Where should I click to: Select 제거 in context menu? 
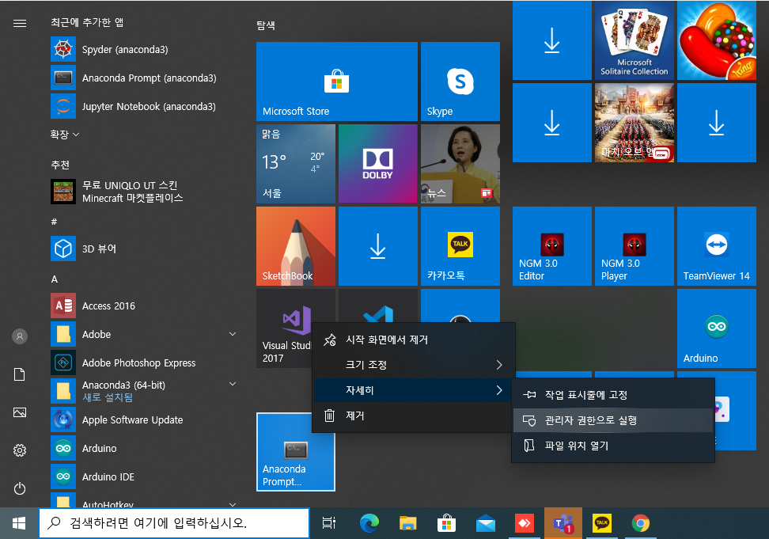[414, 416]
